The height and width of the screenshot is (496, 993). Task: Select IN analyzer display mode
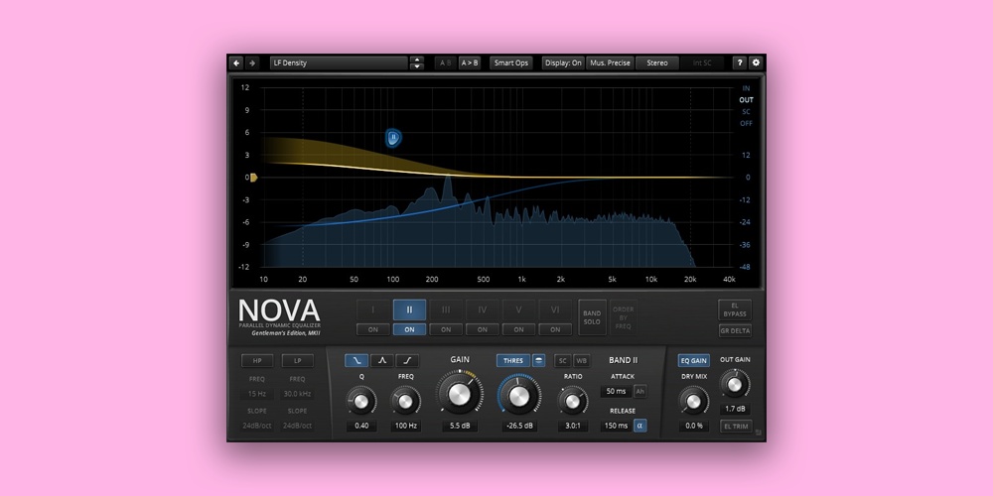click(746, 88)
